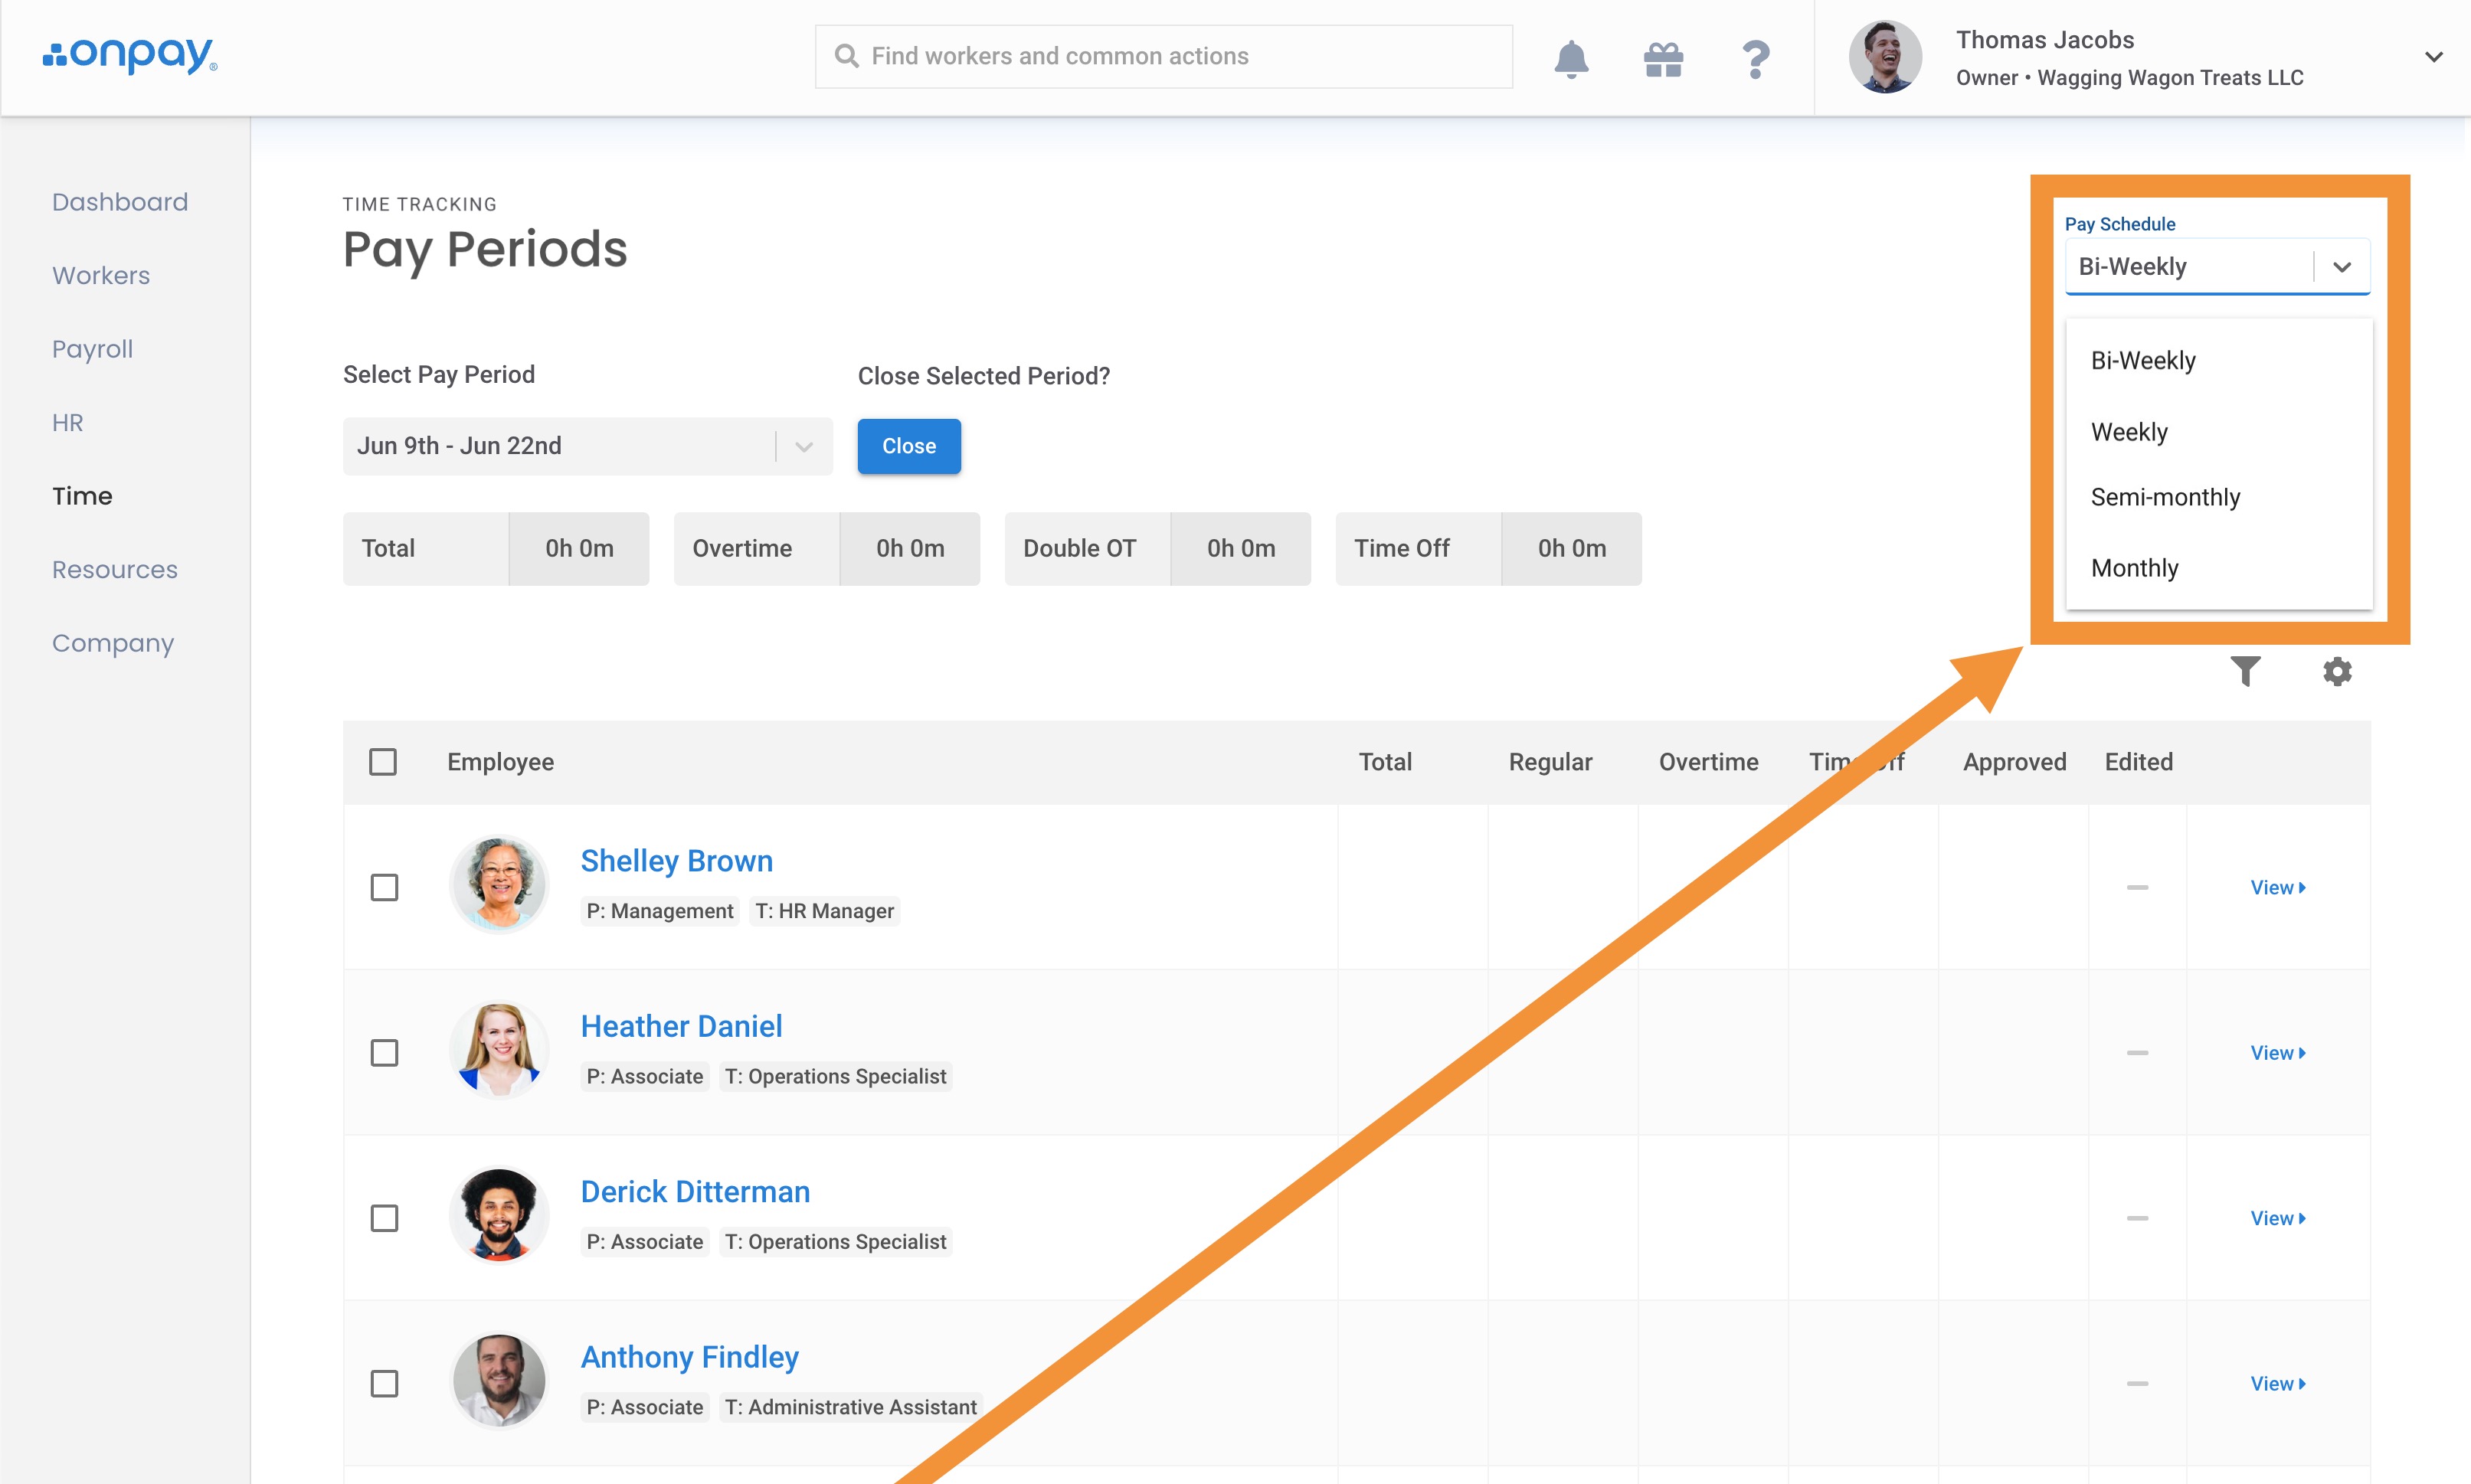Image resolution: width=2471 pixels, height=1484 pixels.
Task: Open Shelley Brown's profile photo
Action: tap(499, 885)
